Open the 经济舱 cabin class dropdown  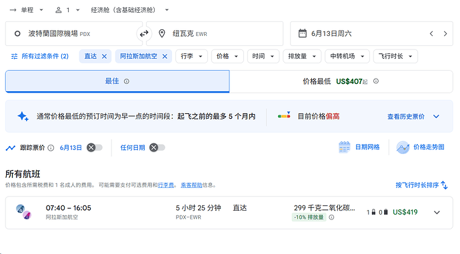point(130,10)
